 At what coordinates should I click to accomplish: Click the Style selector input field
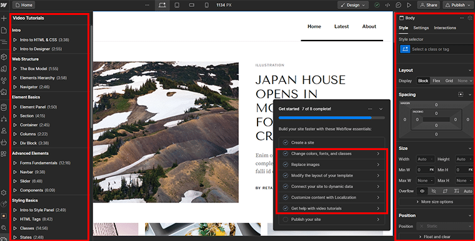436,49
